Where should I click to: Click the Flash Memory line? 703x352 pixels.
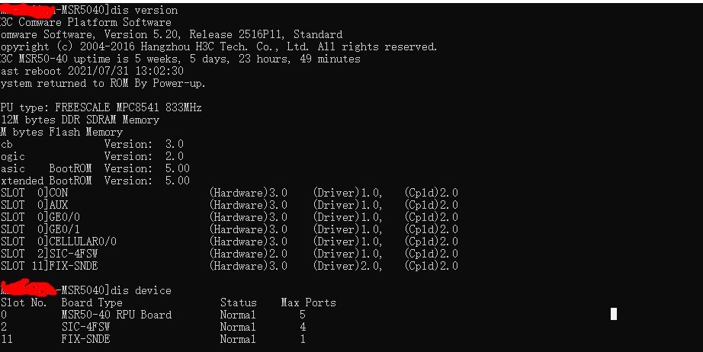[61, 132]
